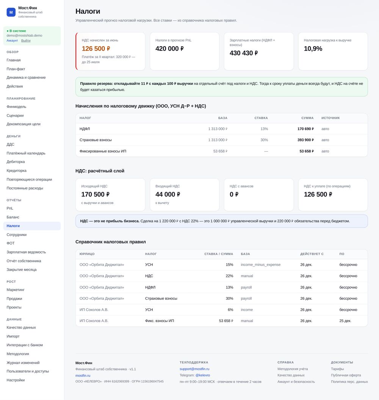Click the Исходящий НДС 170 500 ₽ value
The image size is (379, 400).
96,195
